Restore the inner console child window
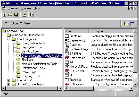 pos(130,8)
